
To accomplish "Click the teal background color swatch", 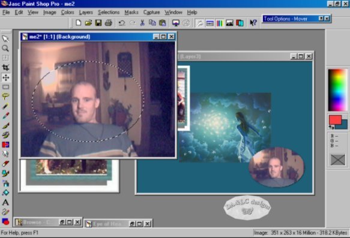I will point(344,126).
